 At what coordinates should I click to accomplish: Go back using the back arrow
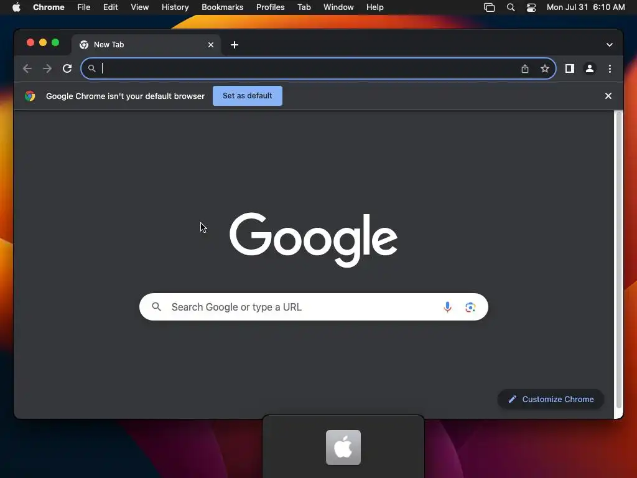27,68
